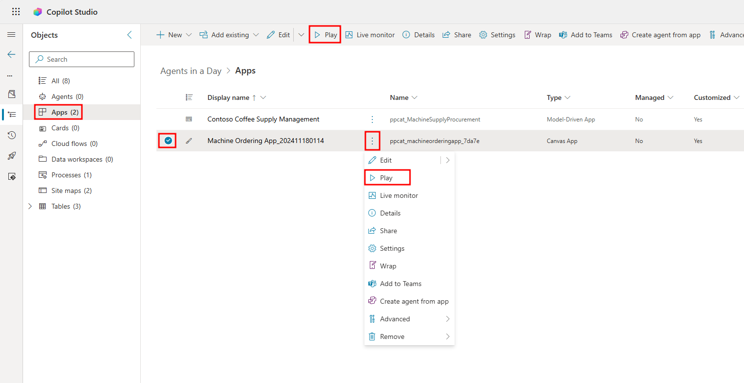Open the Overview icon in the left rail
The height and width of the screenshot is (383, 744).
click(x=12, y=94)
